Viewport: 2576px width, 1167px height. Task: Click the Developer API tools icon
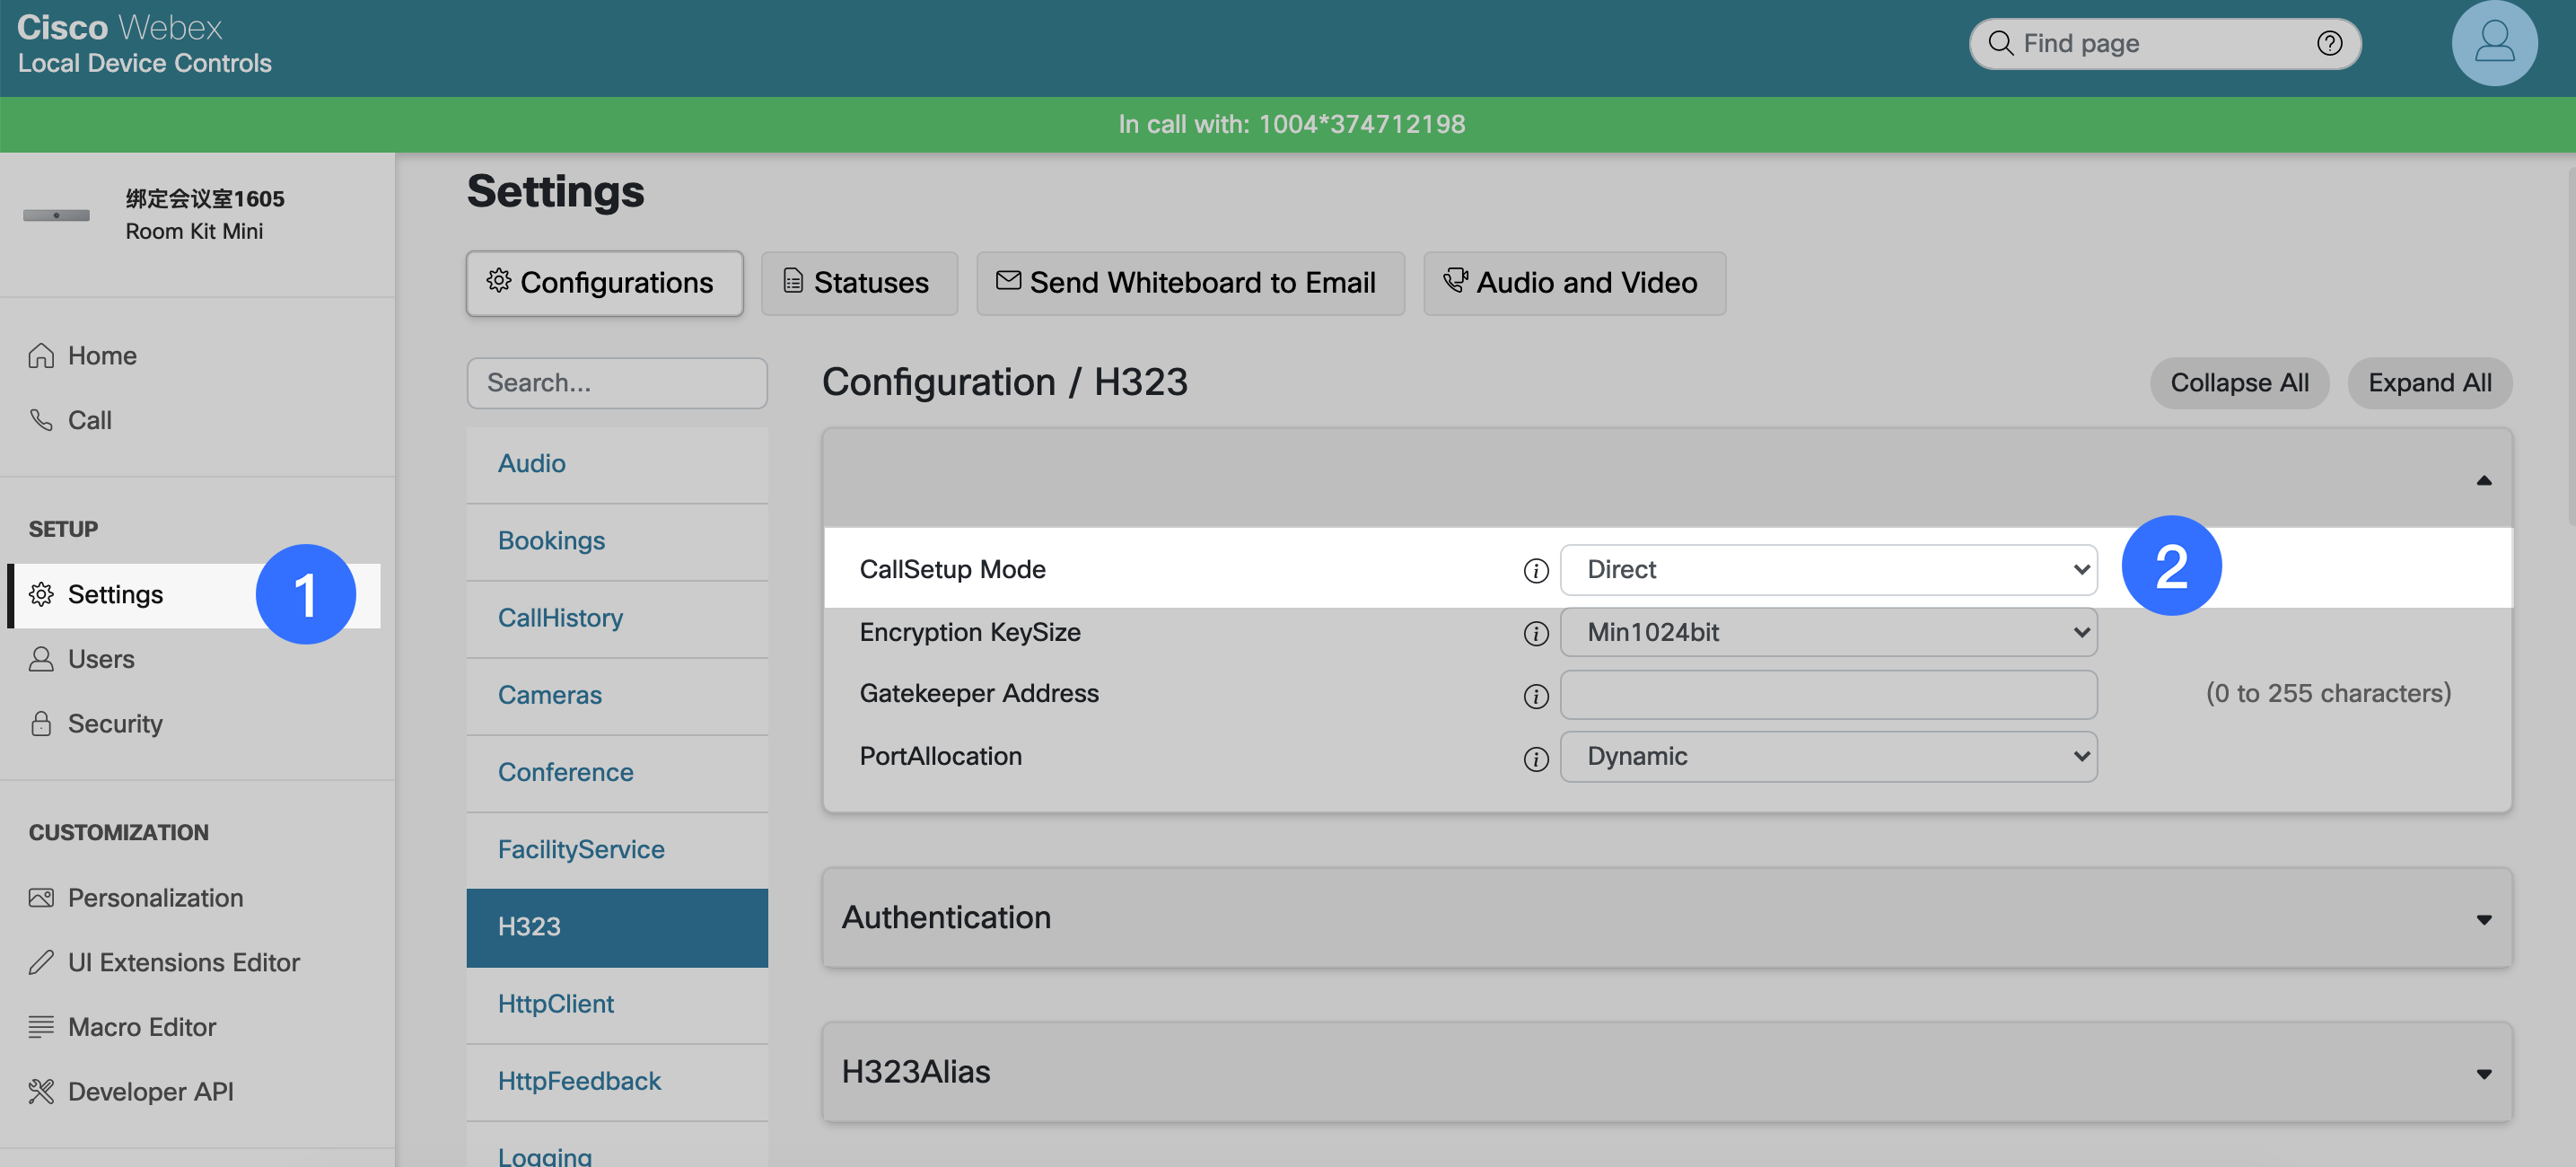[41, 1091]
